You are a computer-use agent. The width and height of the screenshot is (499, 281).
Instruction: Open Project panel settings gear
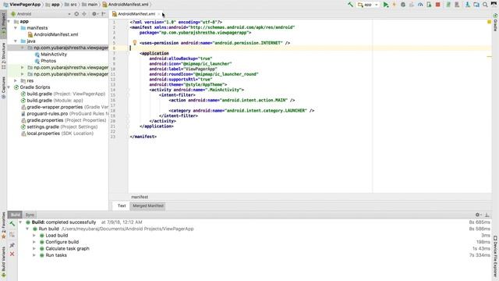(94, 14)
